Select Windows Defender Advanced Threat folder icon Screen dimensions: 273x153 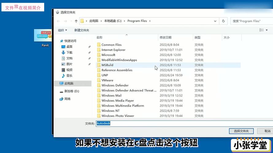point(99,90)
